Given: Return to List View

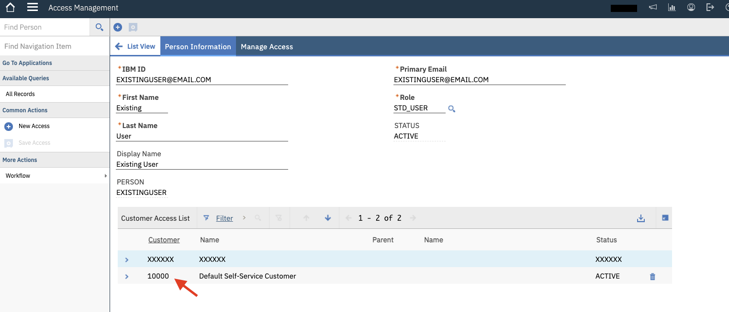Looking at the screenshot, I should 135,46.
